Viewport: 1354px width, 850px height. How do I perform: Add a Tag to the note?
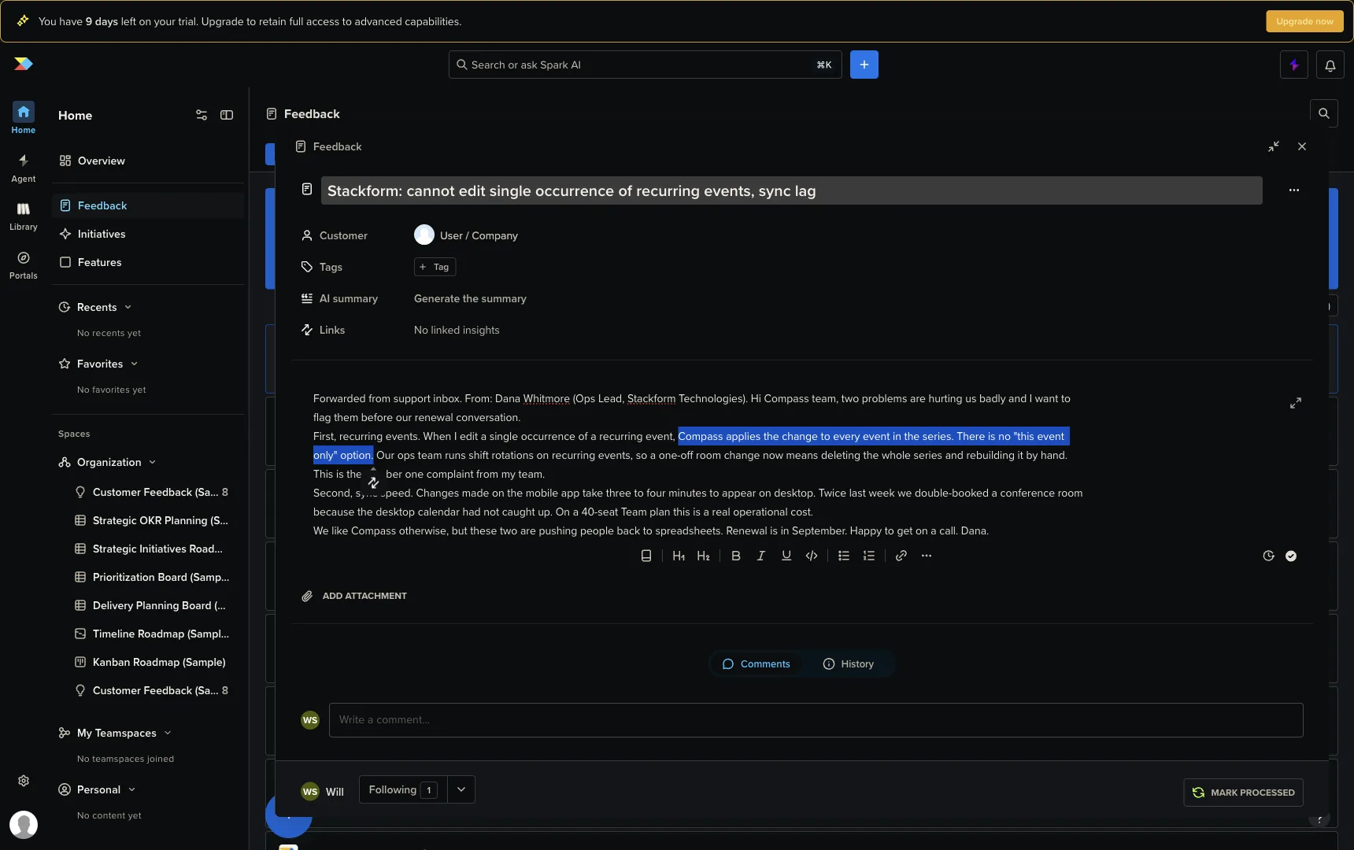click(435, 267)
